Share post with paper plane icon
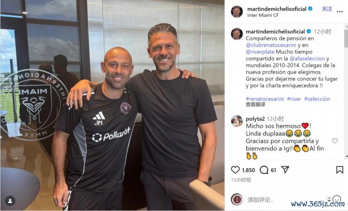This screenshot has width=348, height=211. [285, 170]
